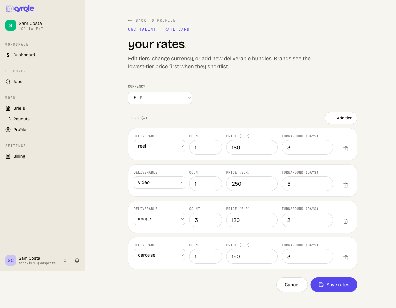
Task: Click the Profile person icon
Action: (x=8, y=130)
